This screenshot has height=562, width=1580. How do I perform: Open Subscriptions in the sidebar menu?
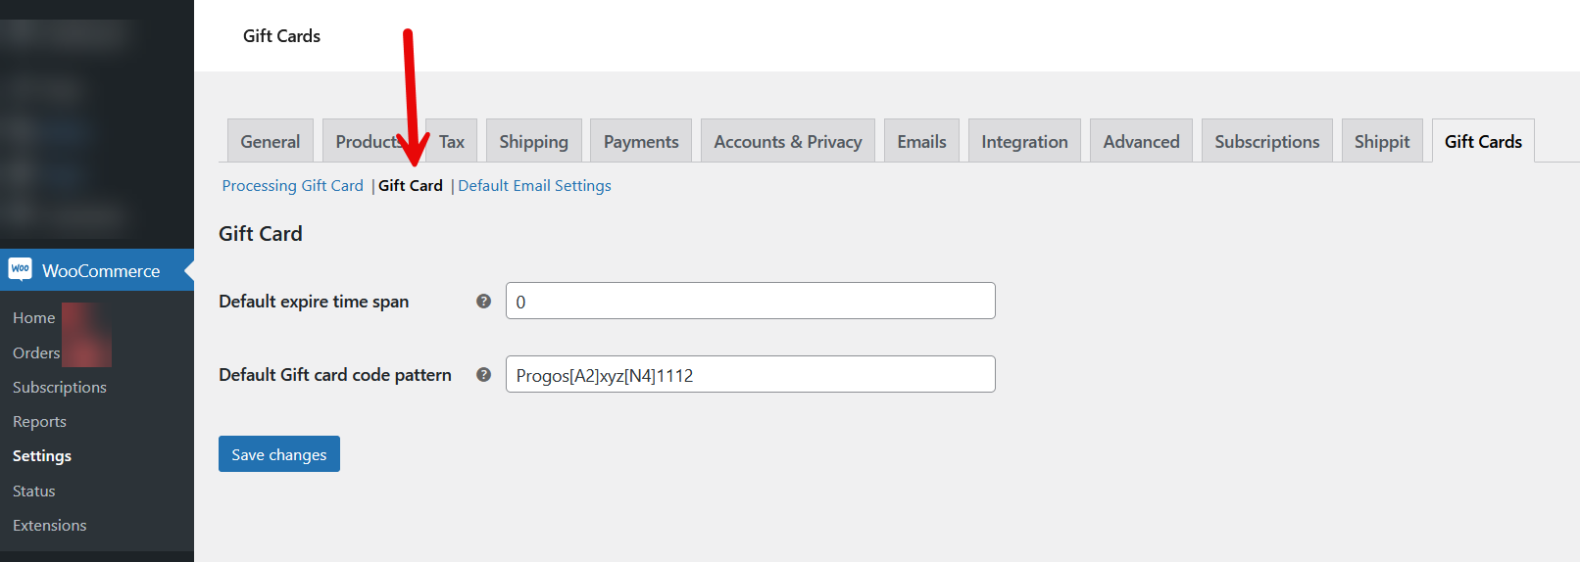click(x=60, y=388)
